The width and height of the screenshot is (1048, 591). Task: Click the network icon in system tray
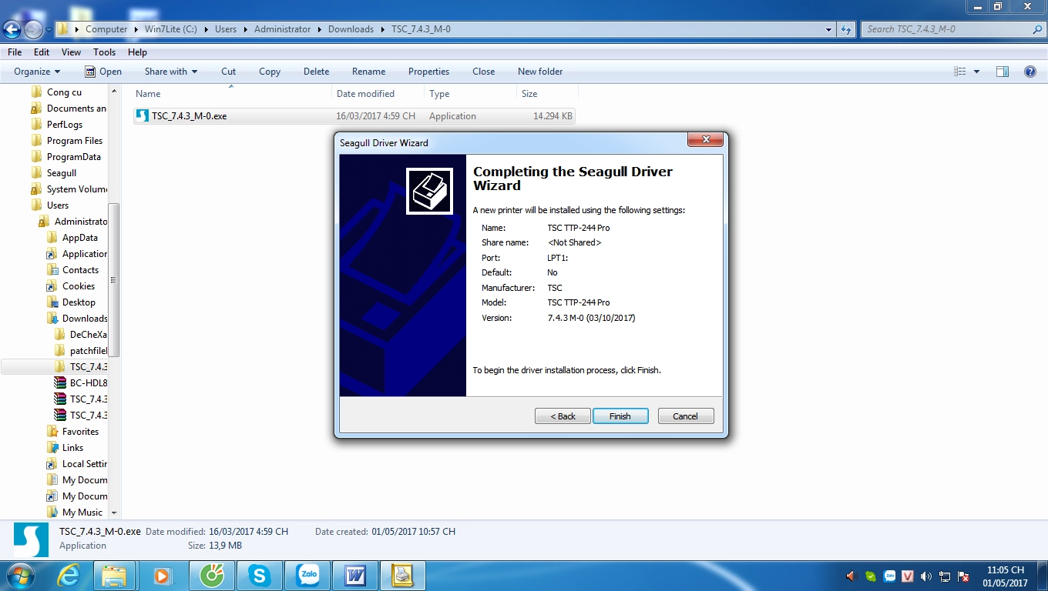coord(944,576)
